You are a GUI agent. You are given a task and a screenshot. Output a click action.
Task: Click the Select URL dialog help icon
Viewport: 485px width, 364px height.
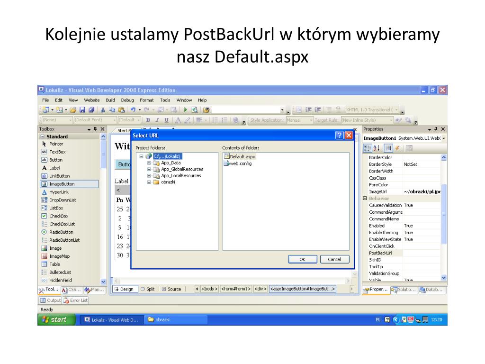(x=339, y=135)
